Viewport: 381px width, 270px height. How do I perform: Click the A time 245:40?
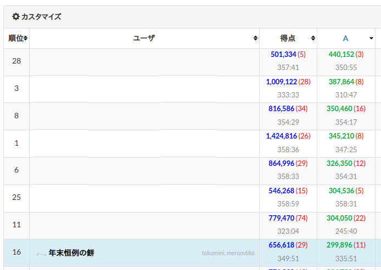(x=346, y=231)
